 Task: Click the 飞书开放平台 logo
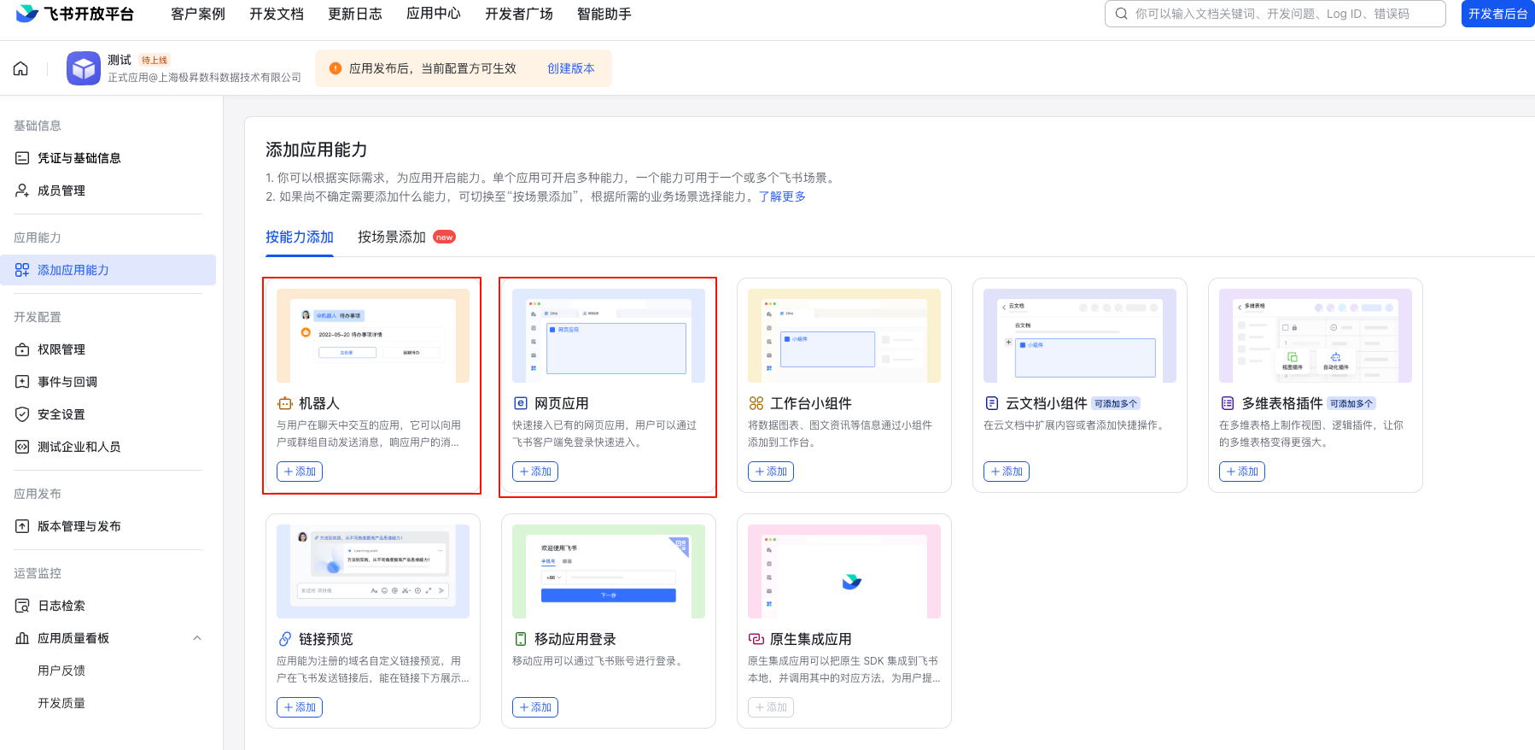click(x=75, y=14)
